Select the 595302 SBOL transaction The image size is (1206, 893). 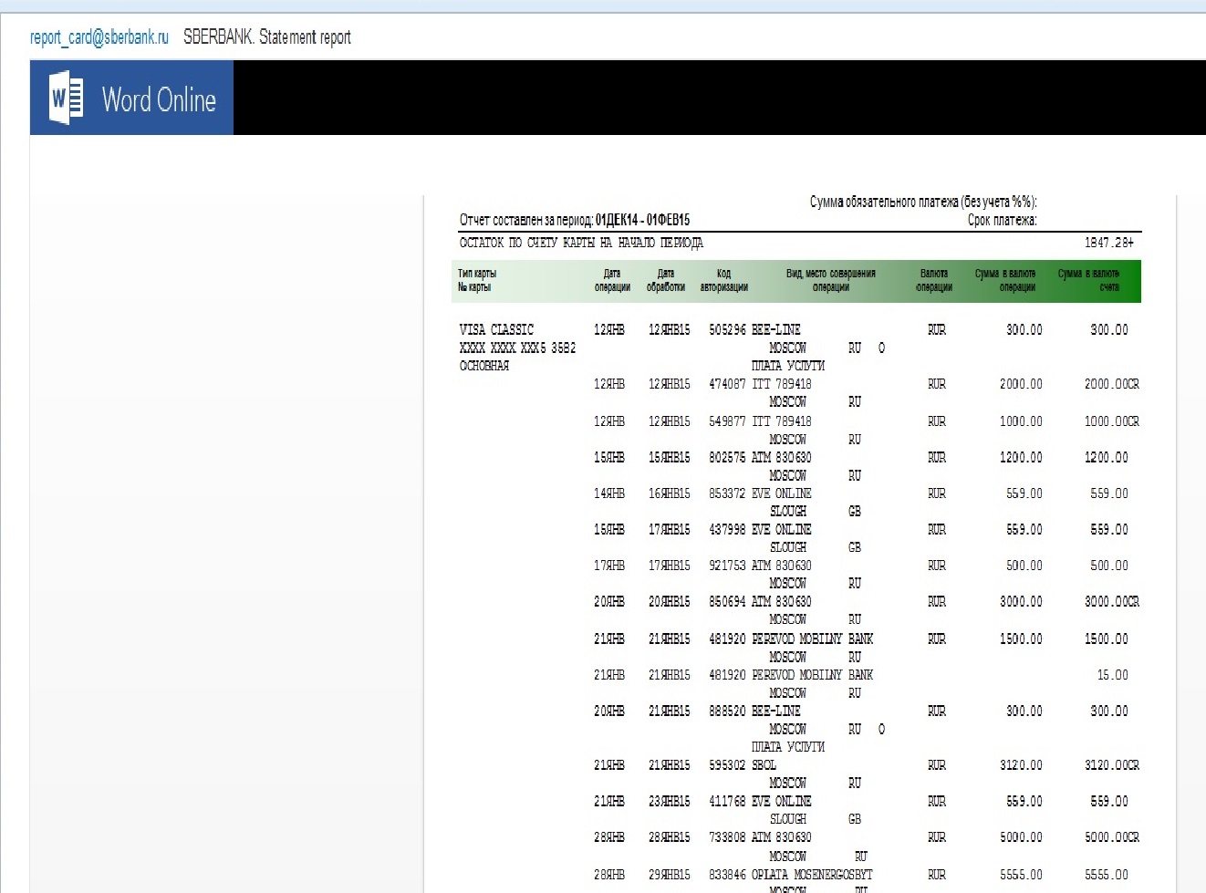[743, 765]
